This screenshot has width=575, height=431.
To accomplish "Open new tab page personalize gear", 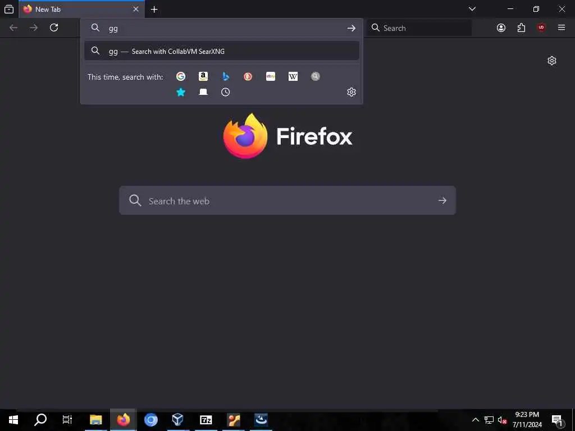I will [x=552, y=61].
